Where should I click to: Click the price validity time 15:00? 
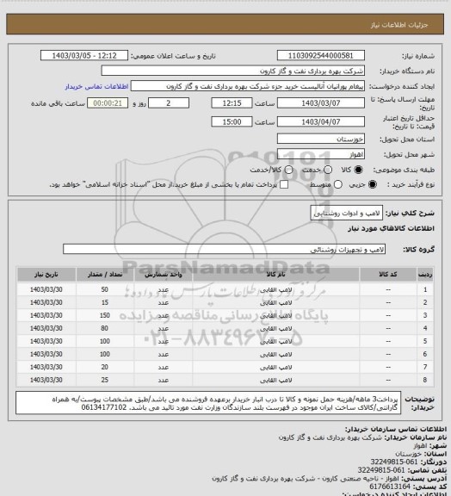click(232, 121)
